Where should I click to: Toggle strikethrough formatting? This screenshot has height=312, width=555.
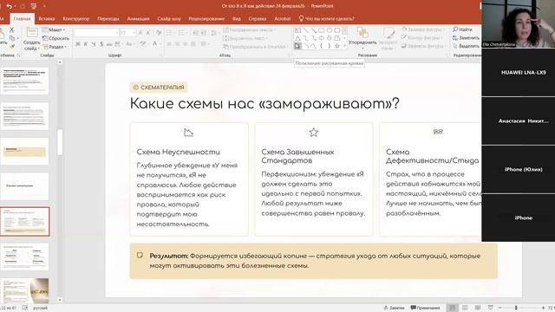click(109, 44)
